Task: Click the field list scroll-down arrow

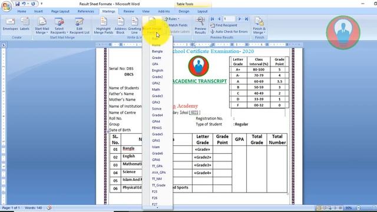Action: click(x=157, y=208)
